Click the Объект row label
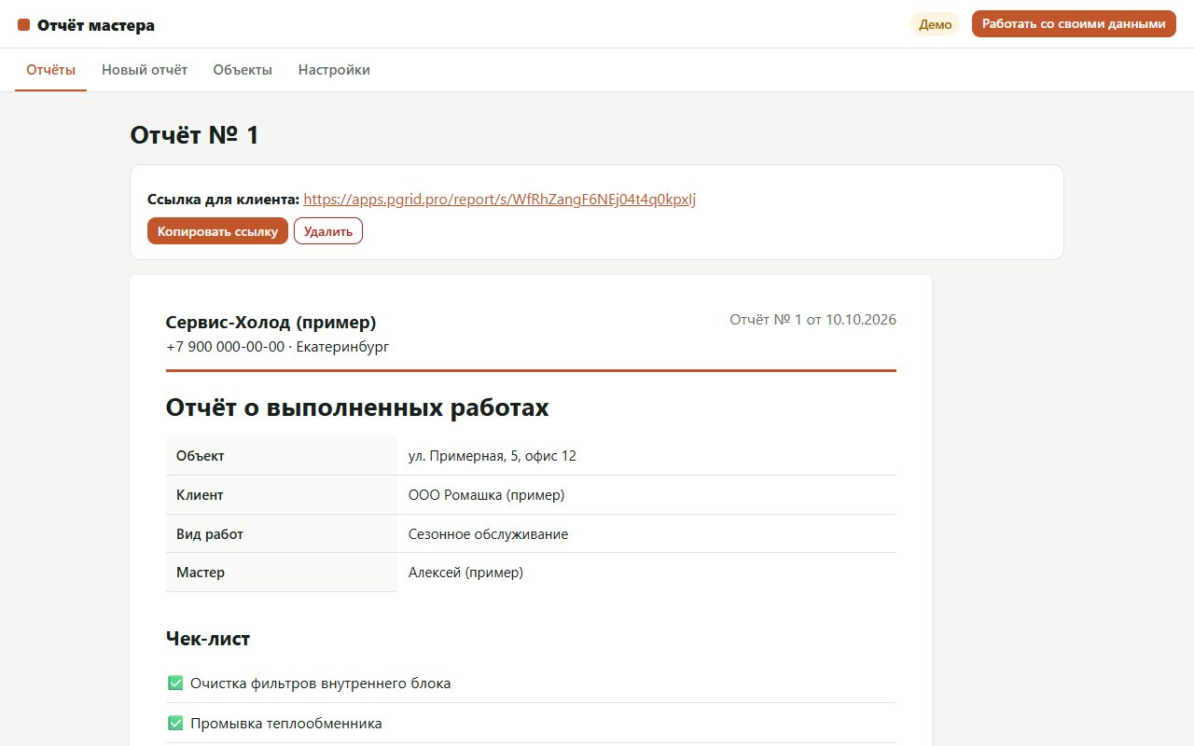The width and height of the screenshot is (1194, 746). click(x=201, y=456)
